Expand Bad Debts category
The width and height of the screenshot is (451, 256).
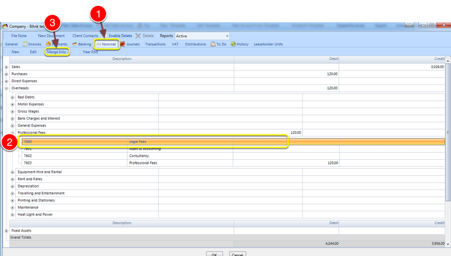point(12,97)
